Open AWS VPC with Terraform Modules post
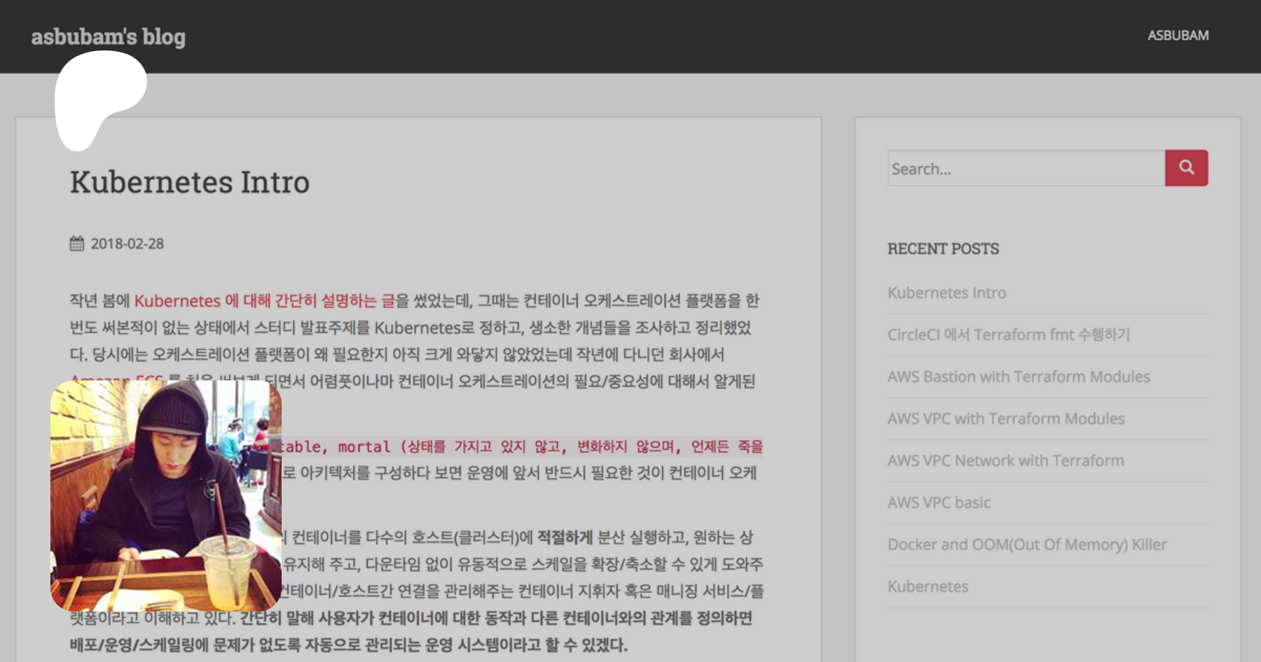This screenshot has height=662, width=1261. 1005,419
